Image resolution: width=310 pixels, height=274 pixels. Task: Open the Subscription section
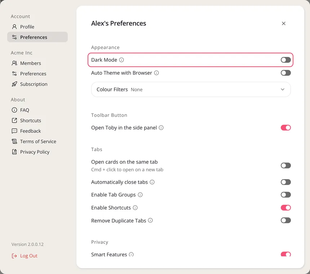(37, 84)
